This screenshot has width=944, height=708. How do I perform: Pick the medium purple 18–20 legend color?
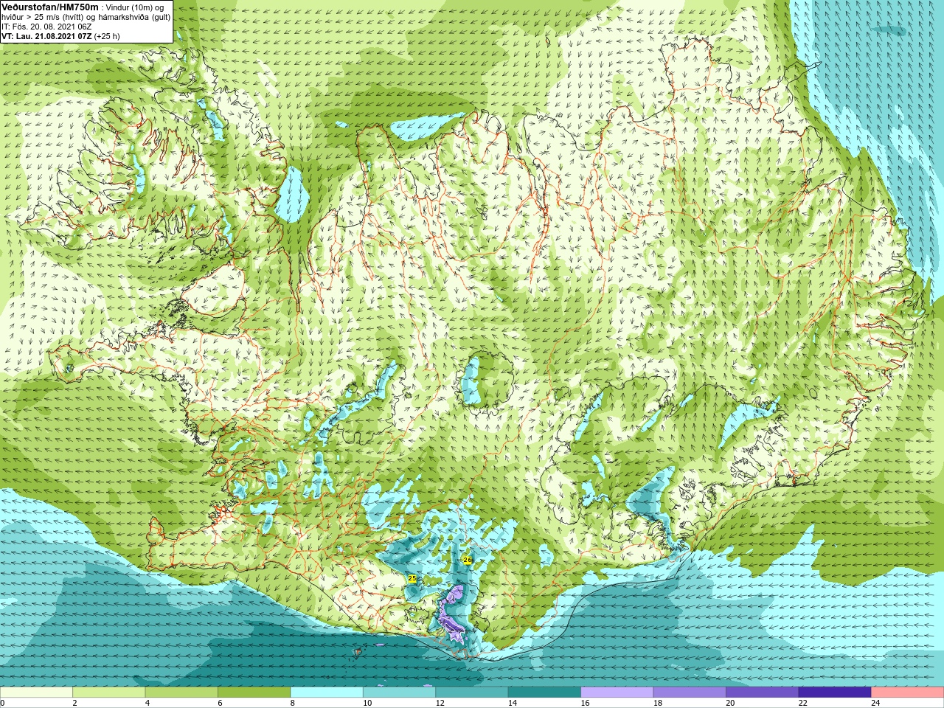(x=690, y=693)
